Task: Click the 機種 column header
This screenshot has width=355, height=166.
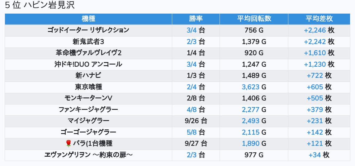Action: [88, 19]
